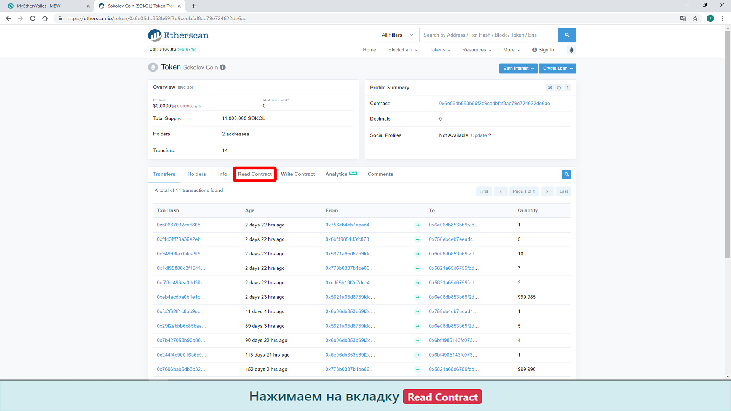
Task: Click the page vertical scrollbar
Action: [728, 145]
